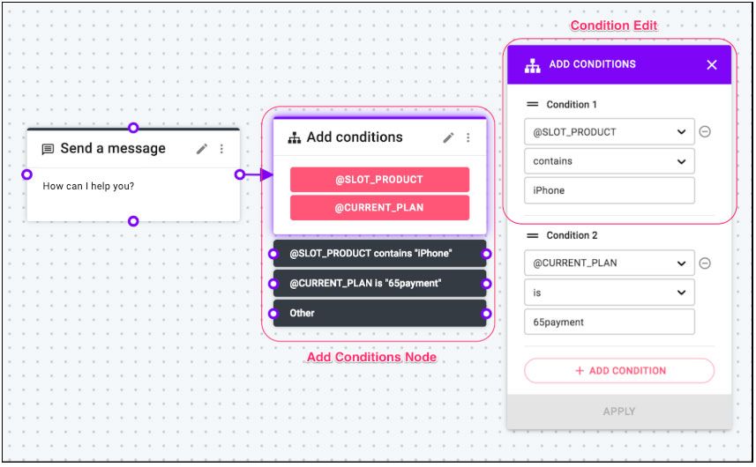This screenshot has width=756, height=467.
Task: Click the pencil icon on Add conditions node
Action: coord(448,137)
